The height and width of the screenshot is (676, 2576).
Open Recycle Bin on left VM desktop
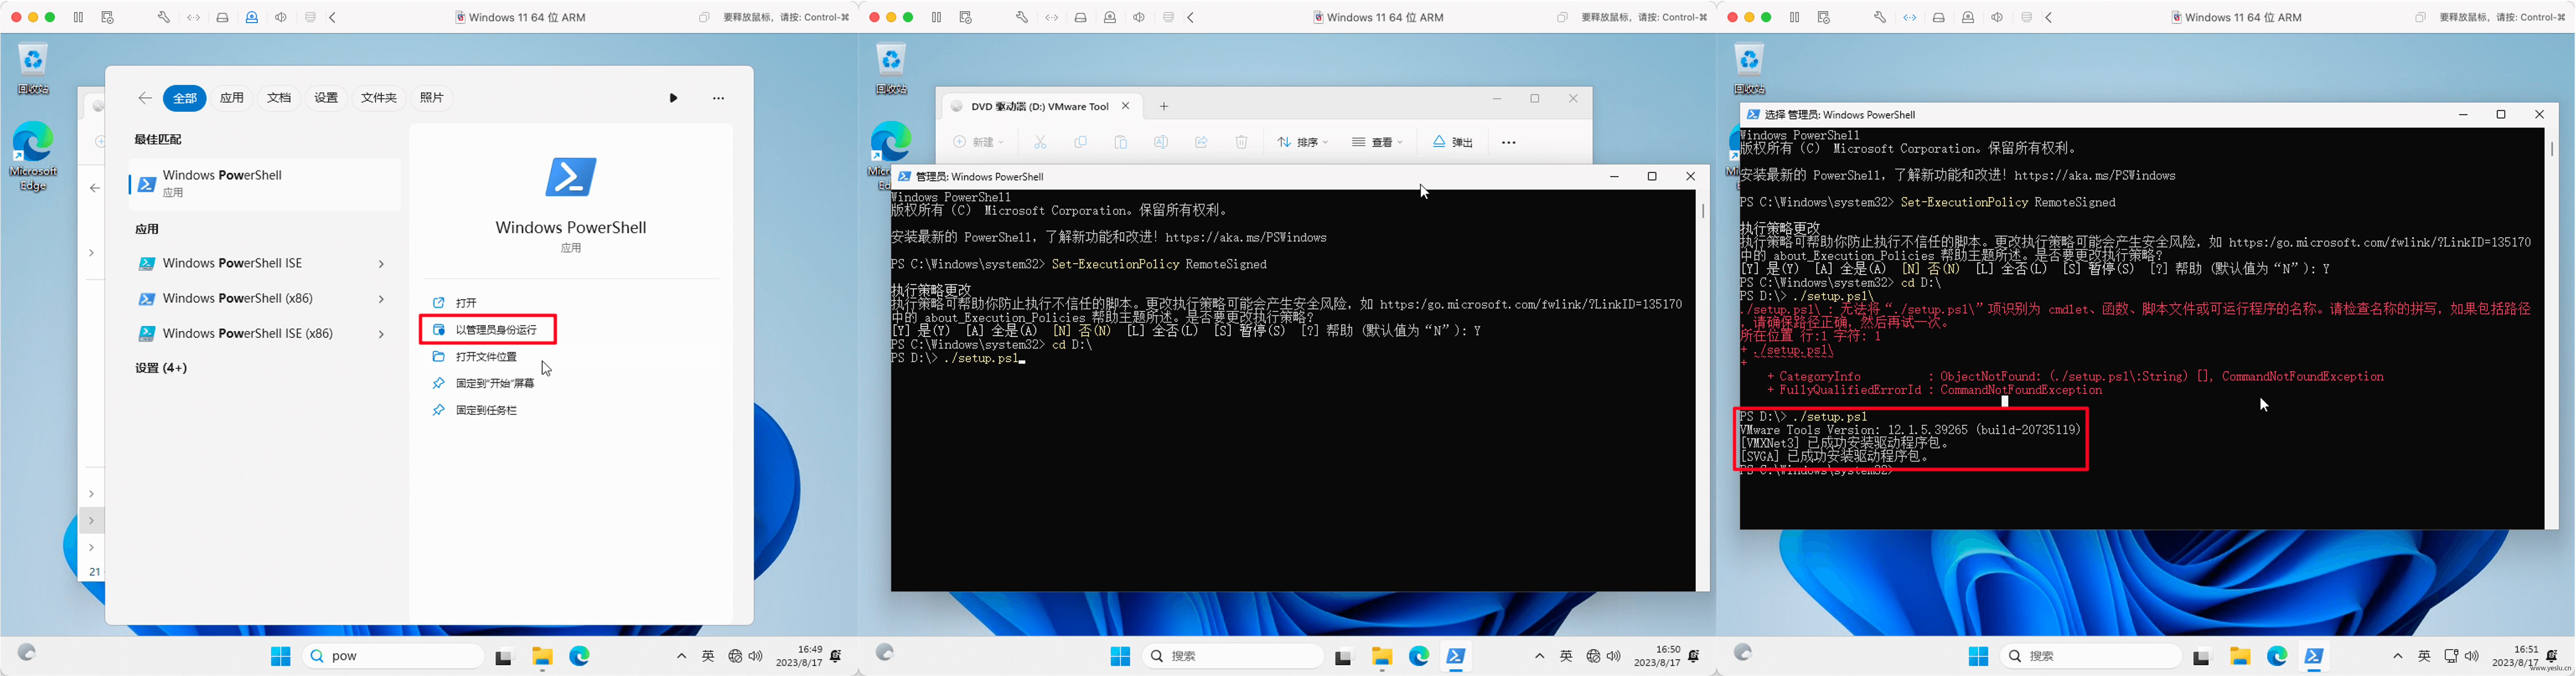tap(33, 69)
